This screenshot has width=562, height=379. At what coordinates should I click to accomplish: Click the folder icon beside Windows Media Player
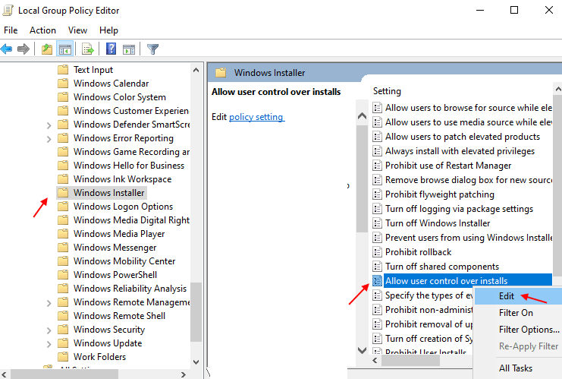coord(63,234)
